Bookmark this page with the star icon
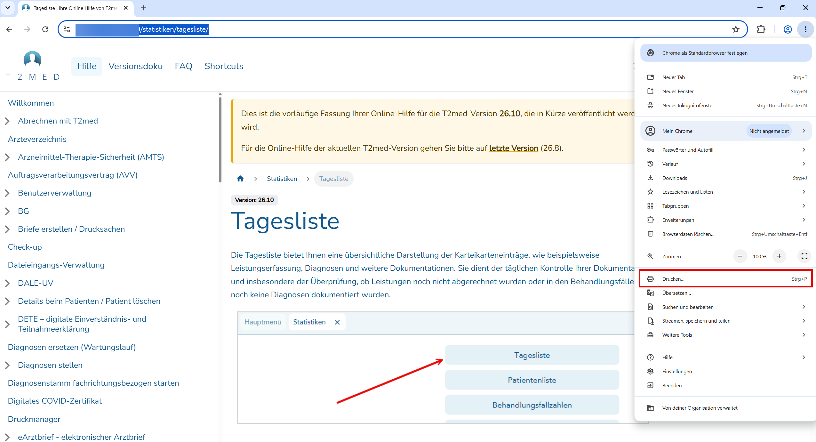Image resolution: width=816 pixels, height=442 pixels. coord(736,29)
